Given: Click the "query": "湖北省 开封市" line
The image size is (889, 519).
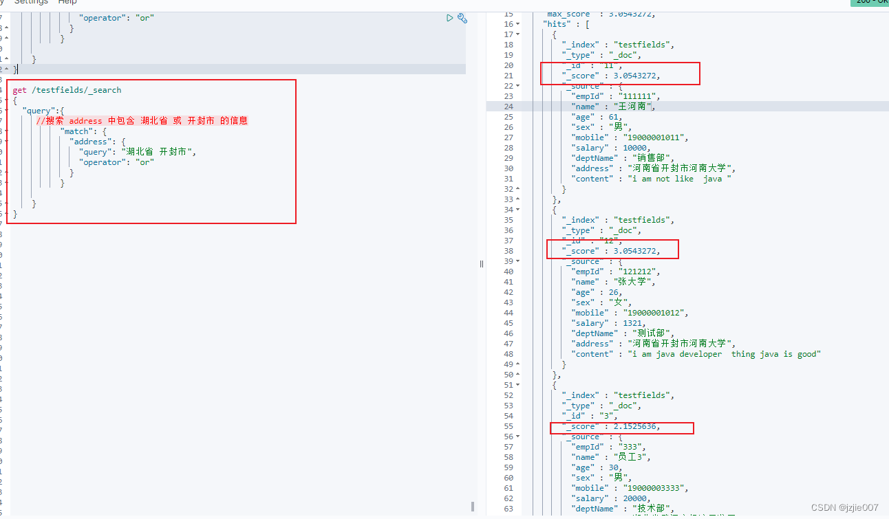Looking at the screenshot, I should coord(138,152).
